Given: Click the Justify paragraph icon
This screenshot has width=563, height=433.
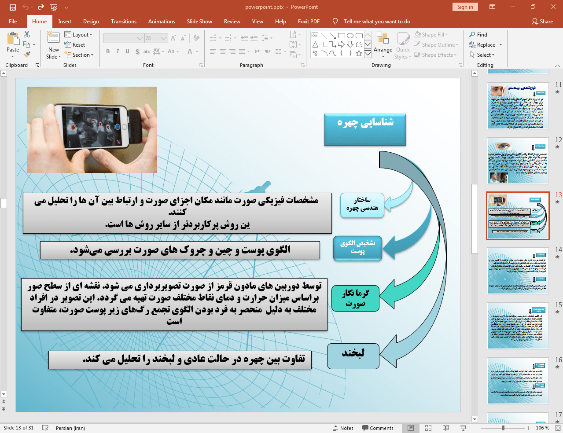Looking at the screenshot, I should coord(242,51).
